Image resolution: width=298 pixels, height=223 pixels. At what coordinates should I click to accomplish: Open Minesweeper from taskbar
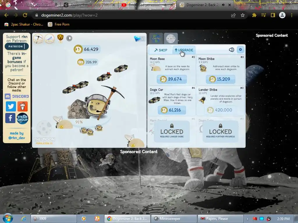174,219
